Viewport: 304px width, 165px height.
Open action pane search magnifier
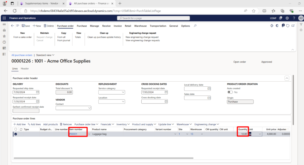click(x=195, y=26)
